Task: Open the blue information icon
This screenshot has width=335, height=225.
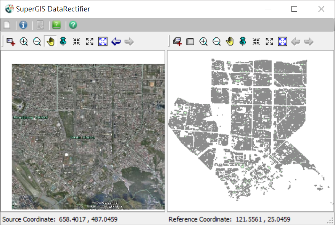Action: tap(23, 25)
